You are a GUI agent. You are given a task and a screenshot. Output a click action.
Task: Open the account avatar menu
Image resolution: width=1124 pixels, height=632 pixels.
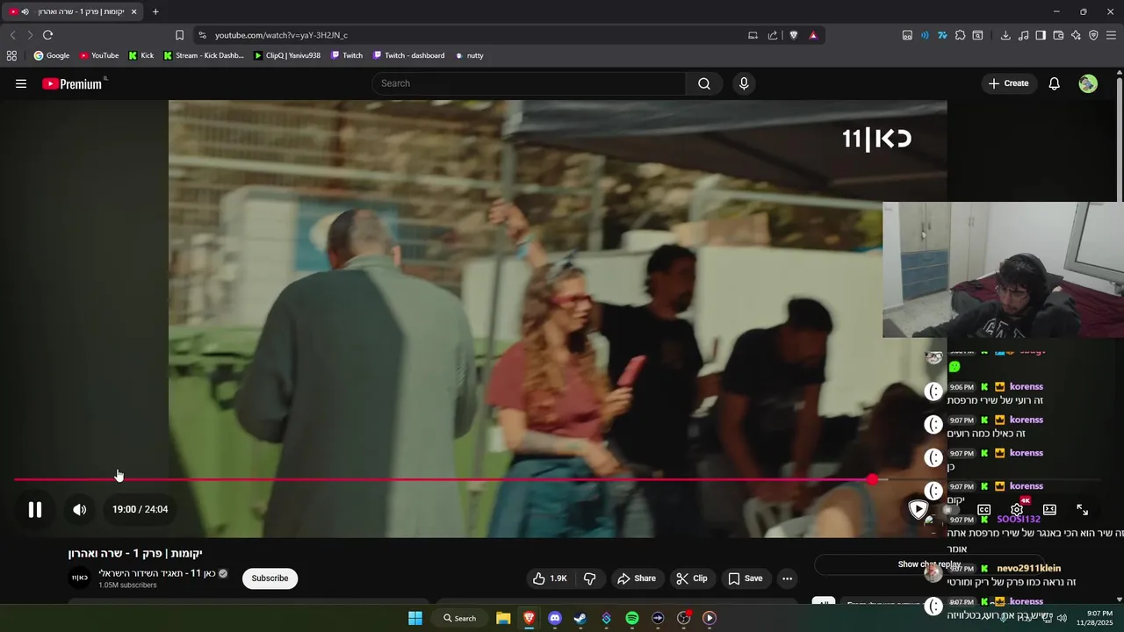click(1088, 83)
